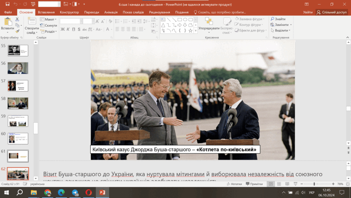Zoom in with the plus button
Image resolution: width=351 pixels, height=198 pixels.
333,184
